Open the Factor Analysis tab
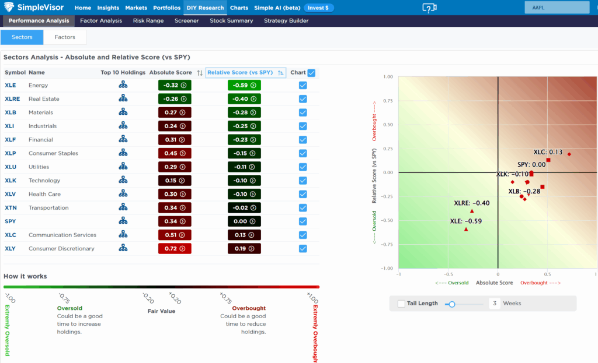This screenshot has width=598, height=363. point(101,20)
